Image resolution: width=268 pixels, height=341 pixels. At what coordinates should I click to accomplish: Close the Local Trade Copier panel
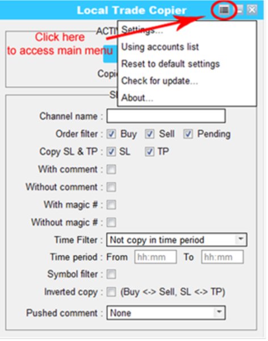pos(252,10)
